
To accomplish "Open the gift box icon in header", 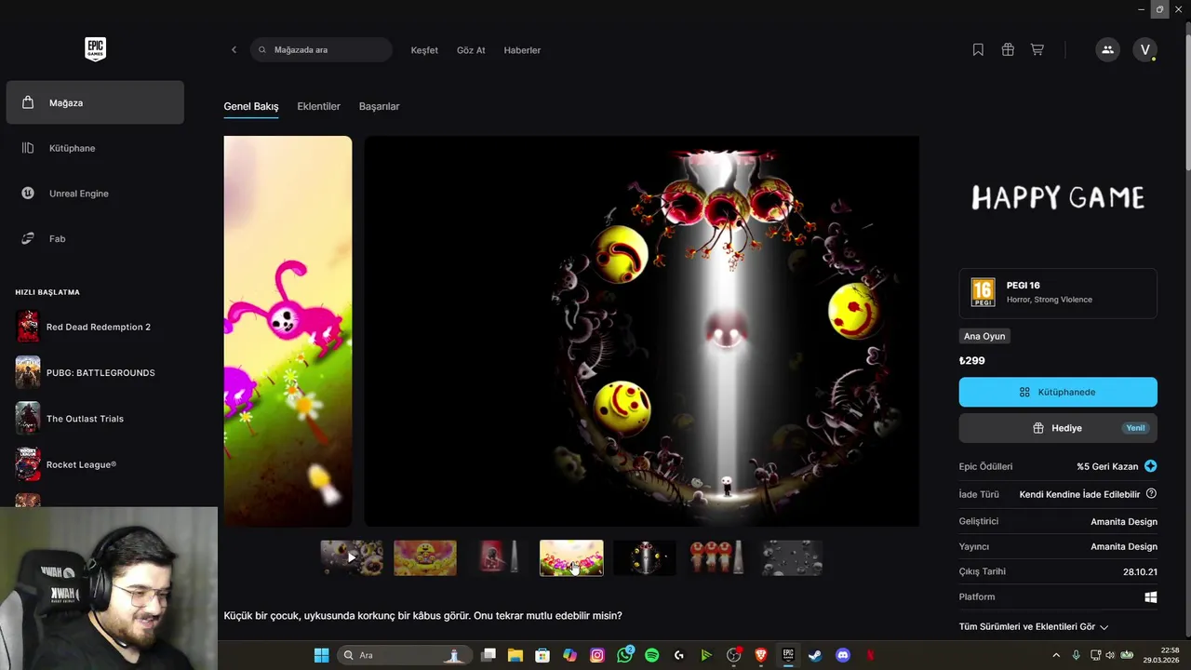I will tap(1008, 50).
